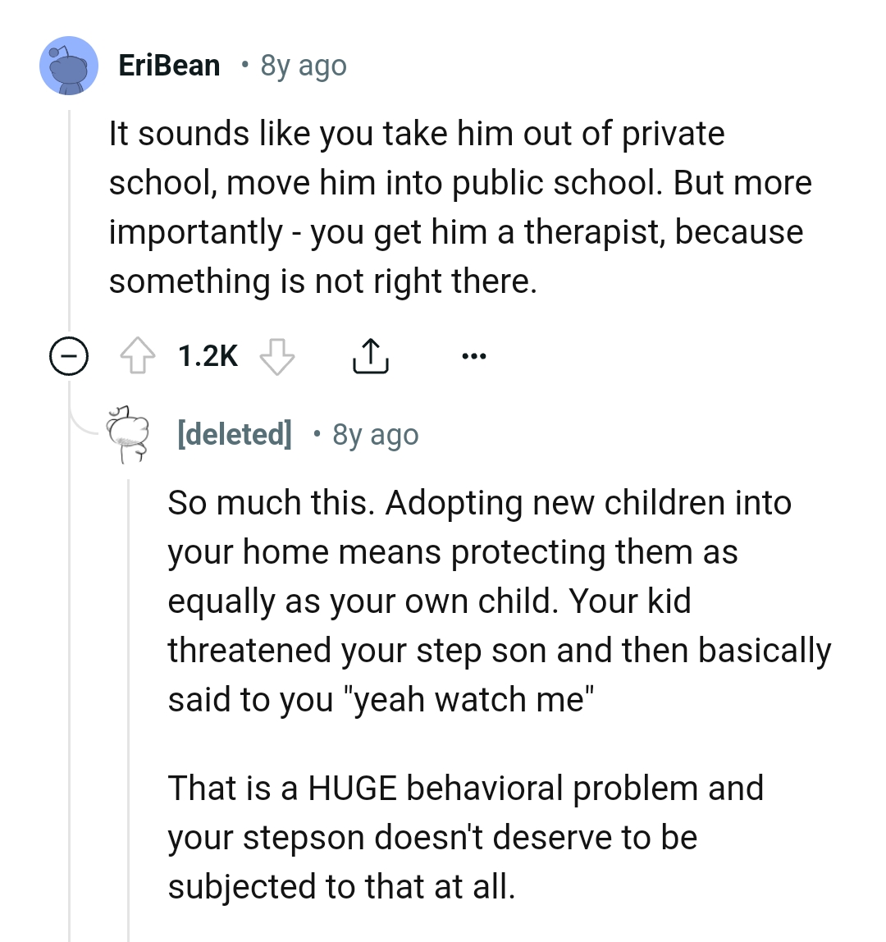Click the circled minus icon beside the vote arrows
Viewport: 886px width, 942px height.
coord(69,355)
